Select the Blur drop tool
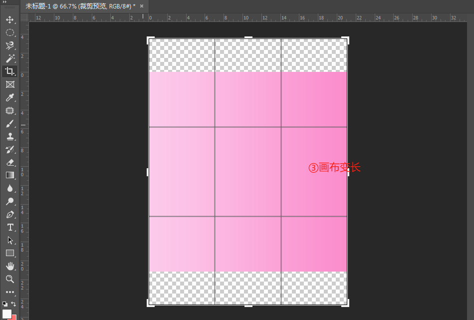This screenshot has width=474, height=320. [9, 188]
